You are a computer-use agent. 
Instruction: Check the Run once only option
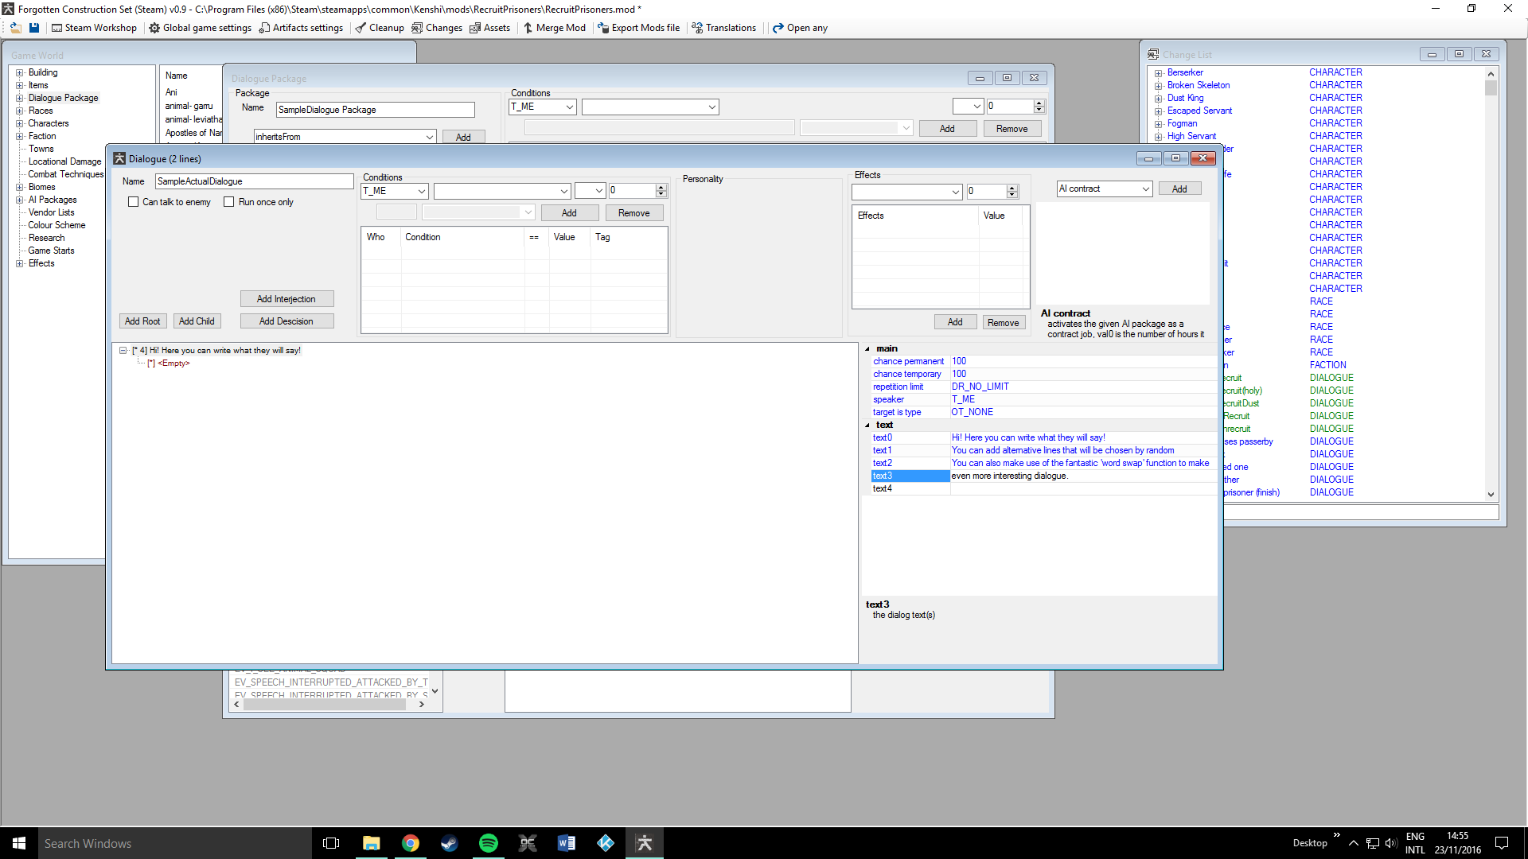(229, 202)
